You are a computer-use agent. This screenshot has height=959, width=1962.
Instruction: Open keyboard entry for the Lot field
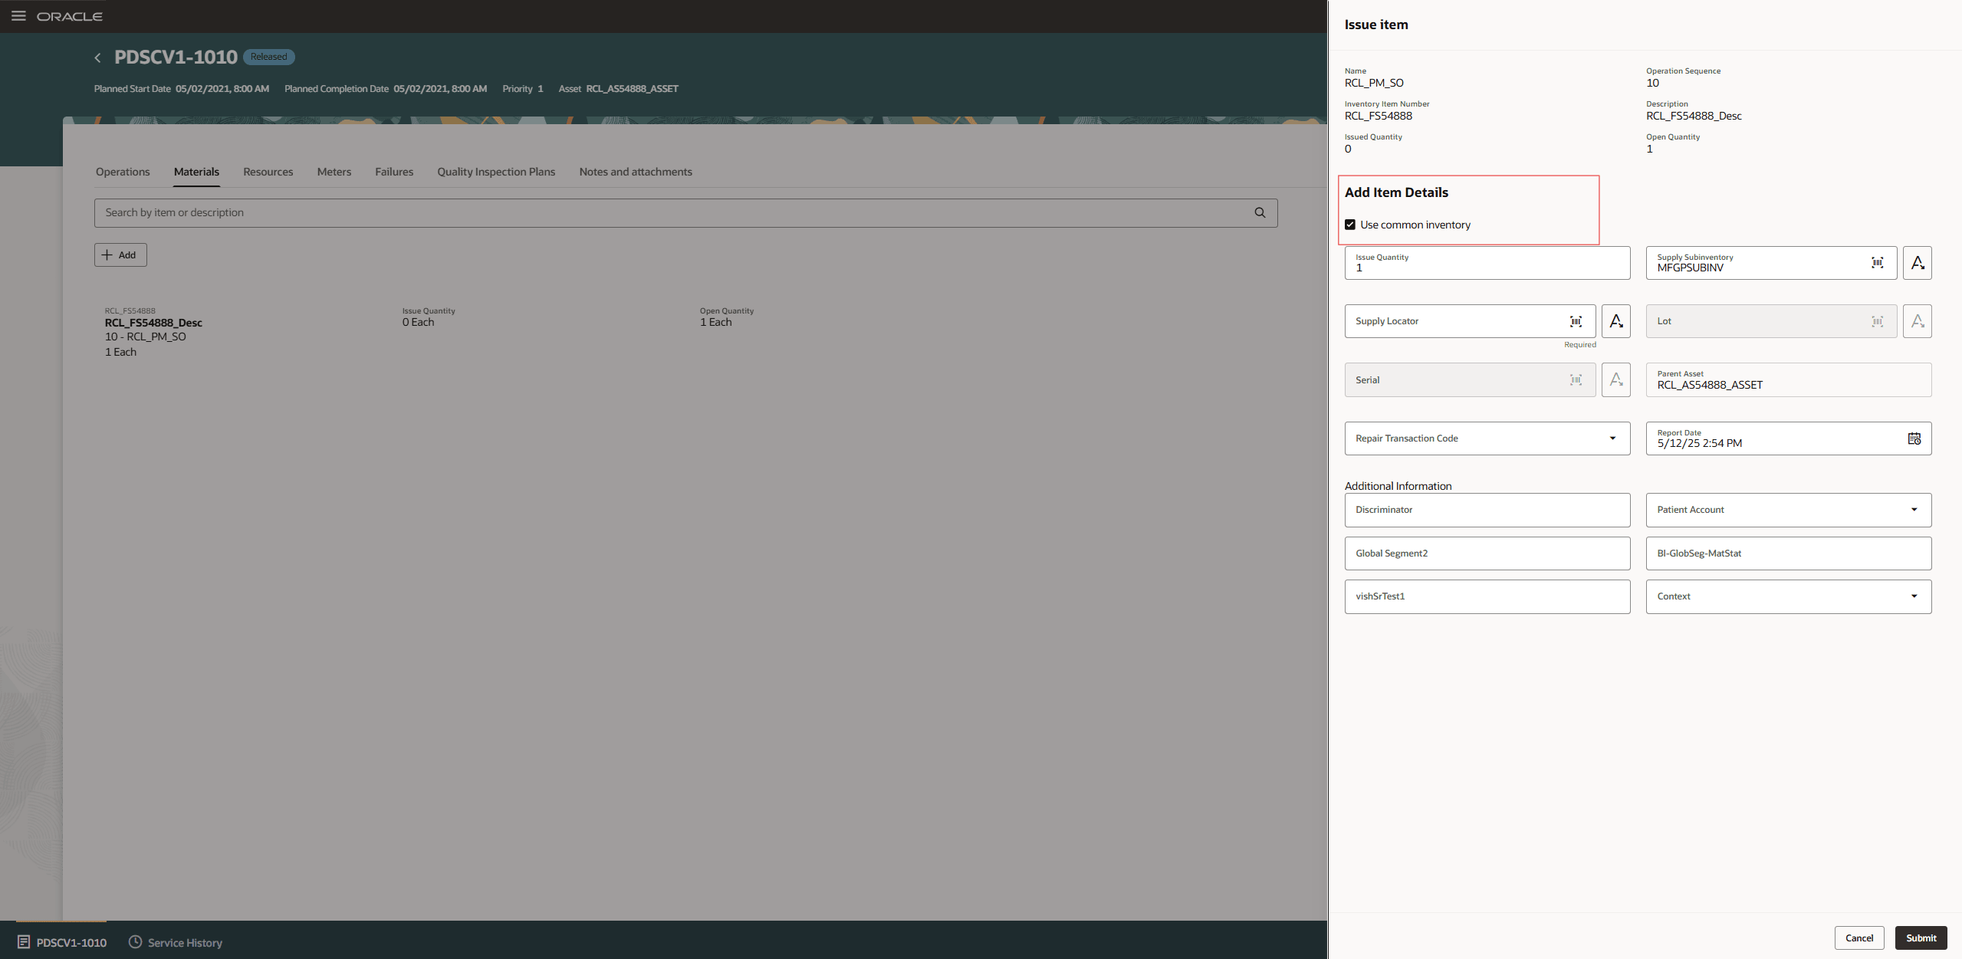click(x=1917, y=321)
